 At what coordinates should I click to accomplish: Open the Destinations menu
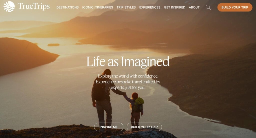[x=67, y=7]
